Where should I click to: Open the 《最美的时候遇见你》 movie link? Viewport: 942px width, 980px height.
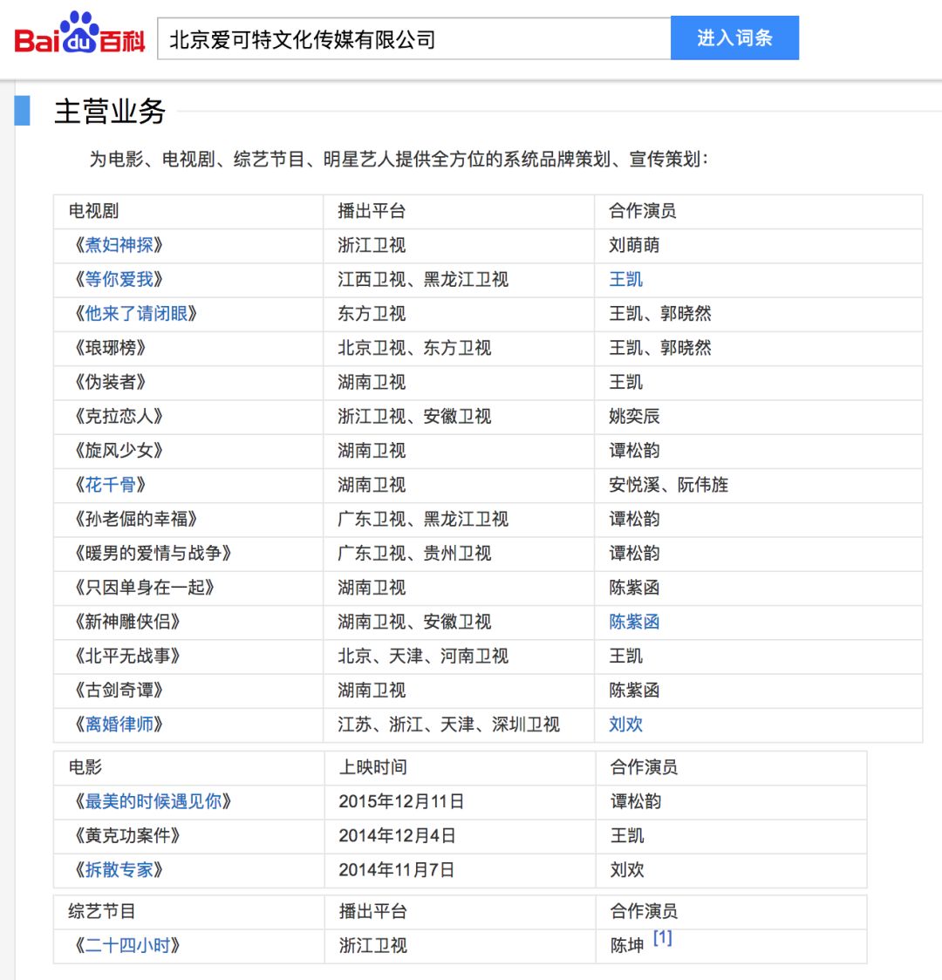click(153, 800)
